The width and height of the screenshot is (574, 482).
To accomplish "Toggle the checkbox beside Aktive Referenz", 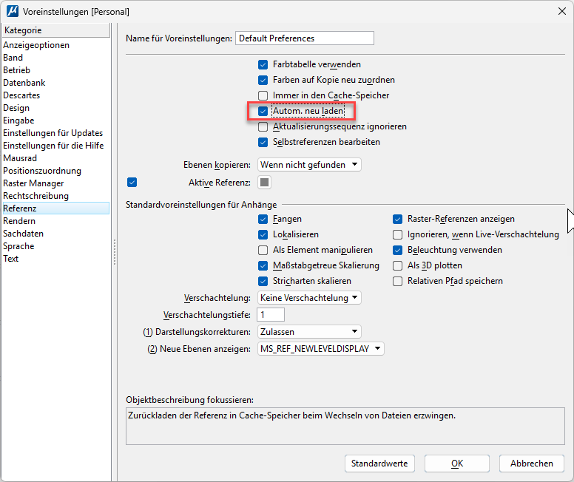I will 132,183.
